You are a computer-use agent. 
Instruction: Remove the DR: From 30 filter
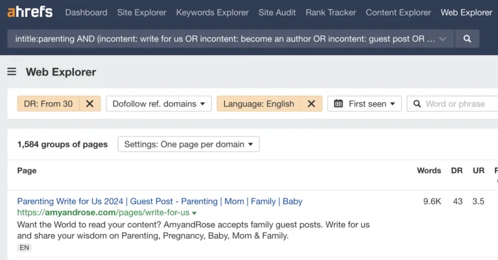(90, 104)
